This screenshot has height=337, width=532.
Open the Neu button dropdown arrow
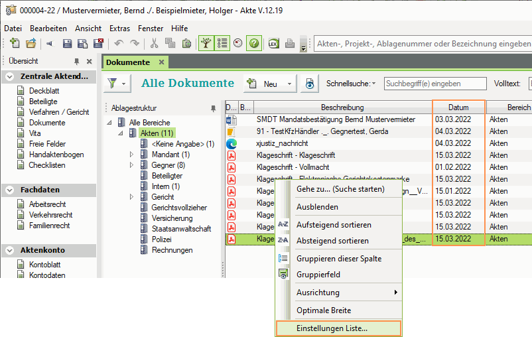click(289, 84)
